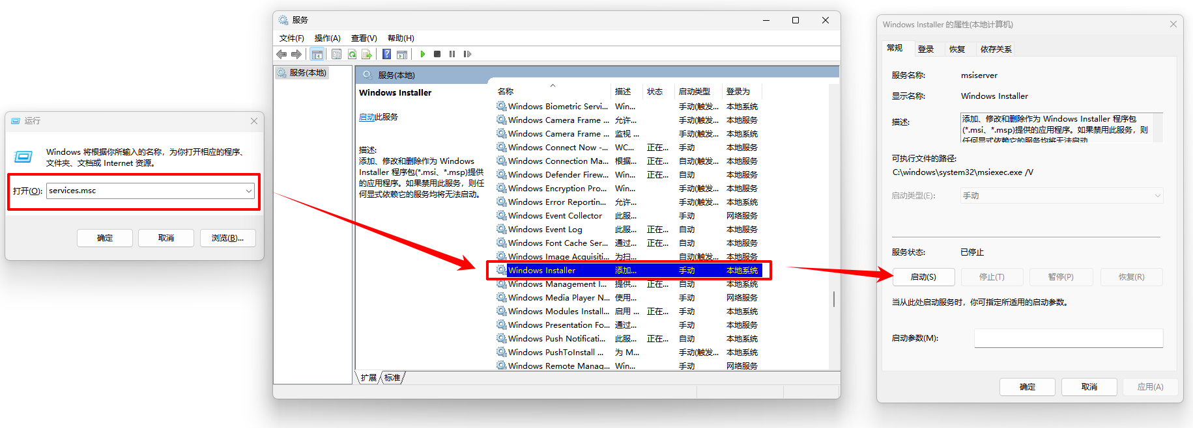Image resolution: width=1193 pixels, height=428 pixels.
Task: Open the blue Help question-mark icon
Action: (386, 54)
